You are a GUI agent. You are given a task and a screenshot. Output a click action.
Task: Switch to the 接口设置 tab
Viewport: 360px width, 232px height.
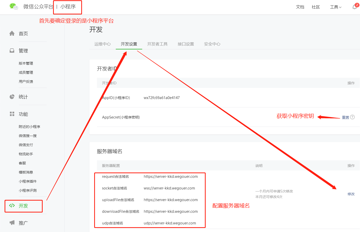[186, 44]
